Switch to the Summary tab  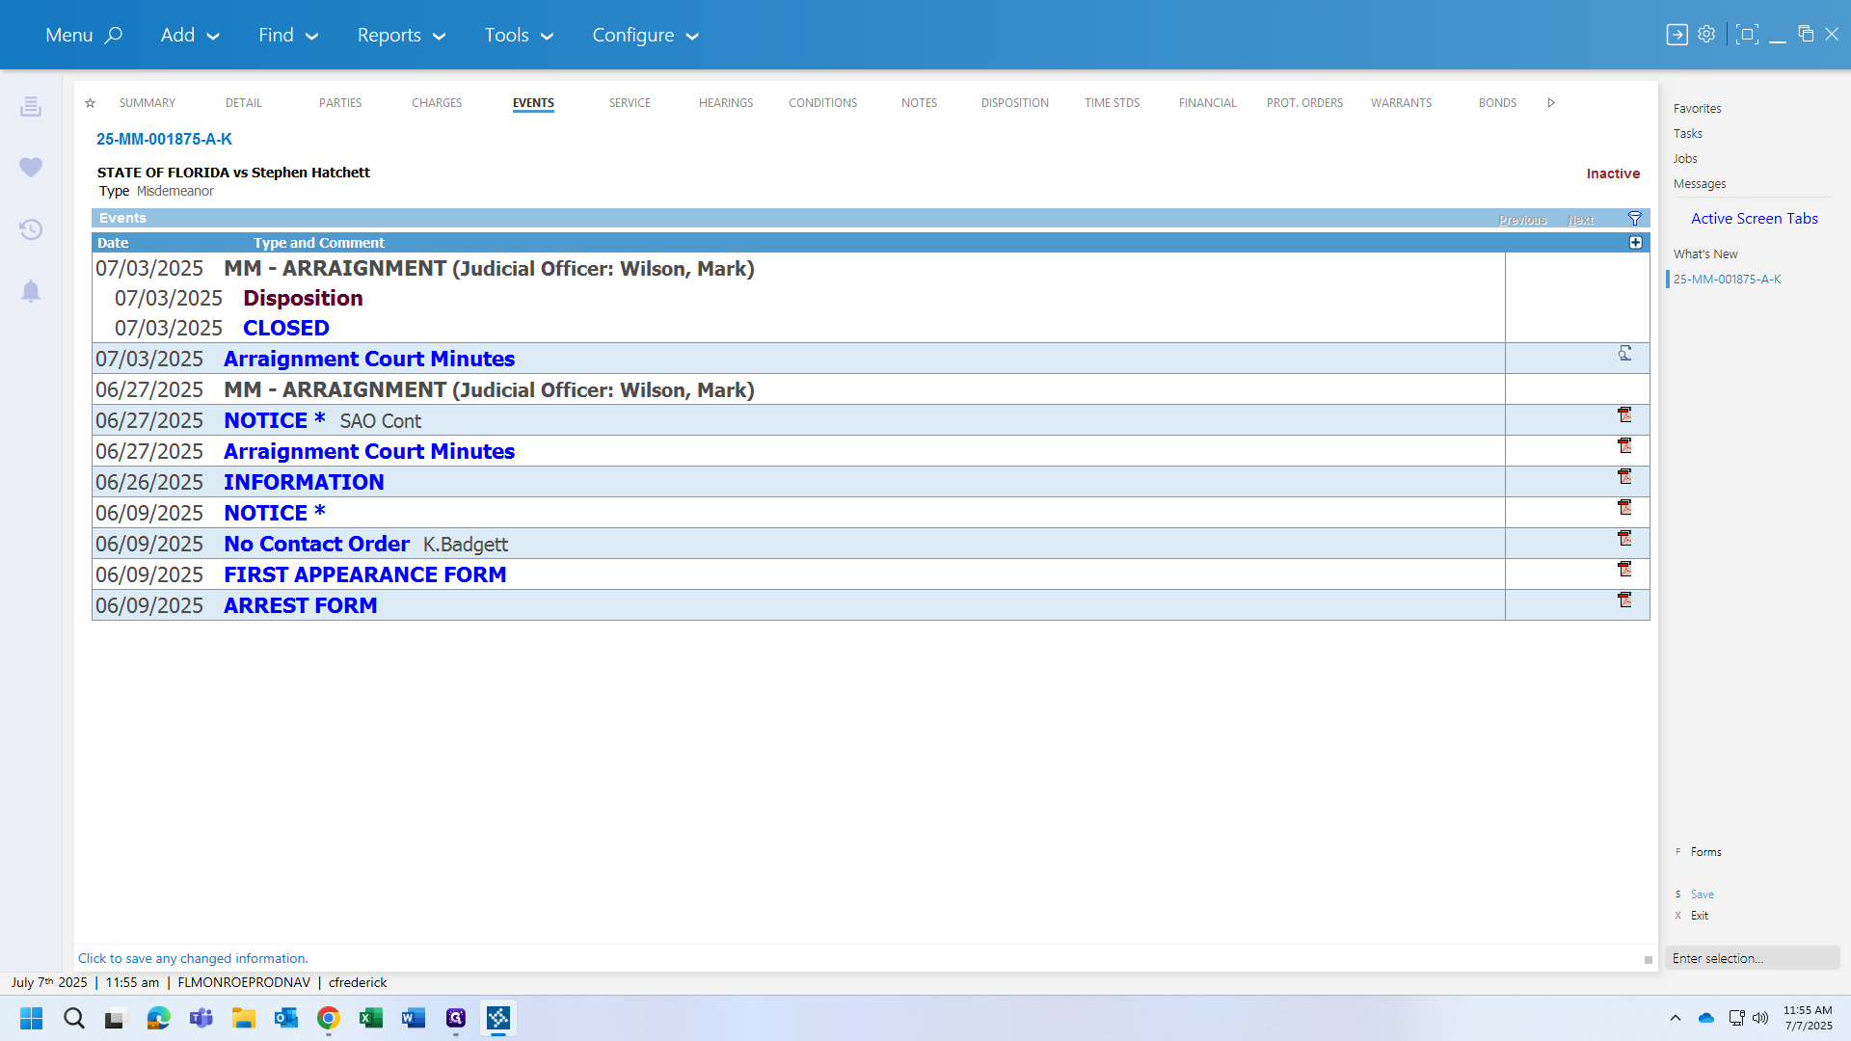pyautogui.click(x=148, y=103)
